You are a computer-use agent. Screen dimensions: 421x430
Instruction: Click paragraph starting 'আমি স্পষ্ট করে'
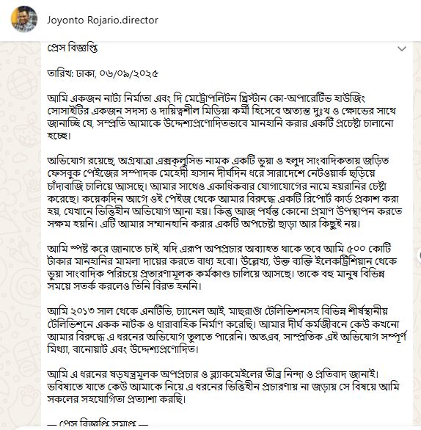pos(222,267)
